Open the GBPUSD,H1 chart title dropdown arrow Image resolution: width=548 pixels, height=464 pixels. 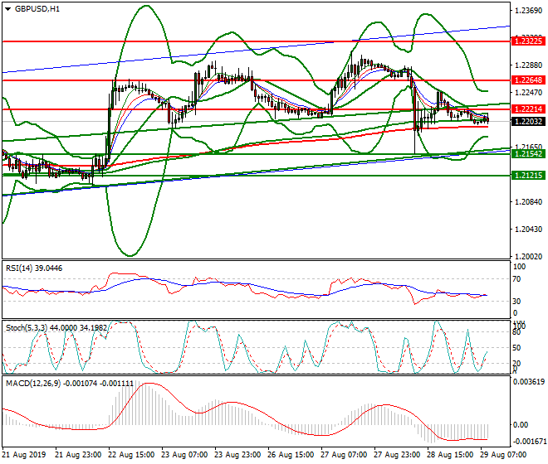(7, 9)
